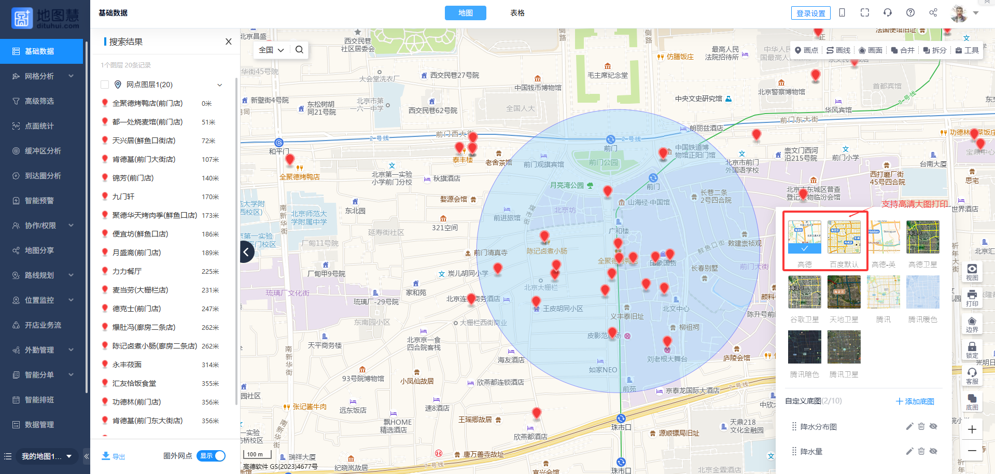Image resolution: width=995 pixels, height=474 pixels.
Task: Click the 锁定 lock map icon
Action: tap(972, 350)
